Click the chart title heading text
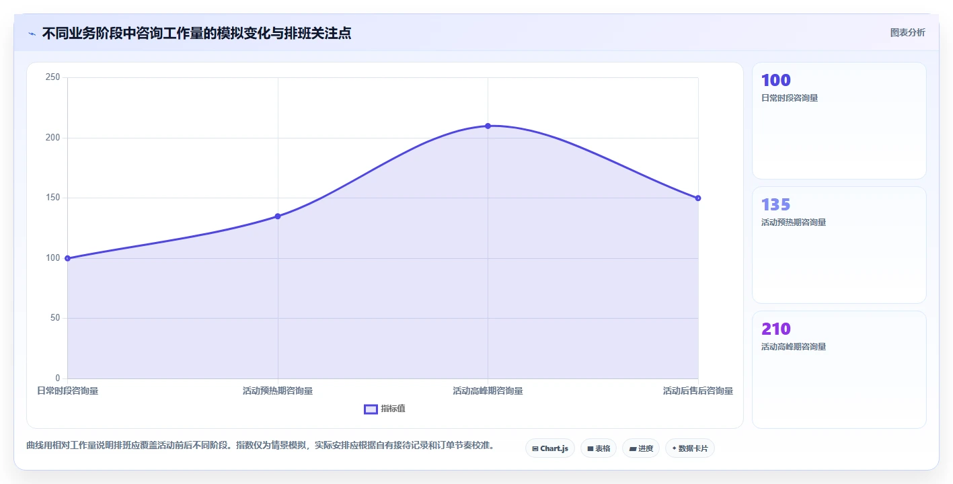 pyautogui.click(x=196, y=33)
